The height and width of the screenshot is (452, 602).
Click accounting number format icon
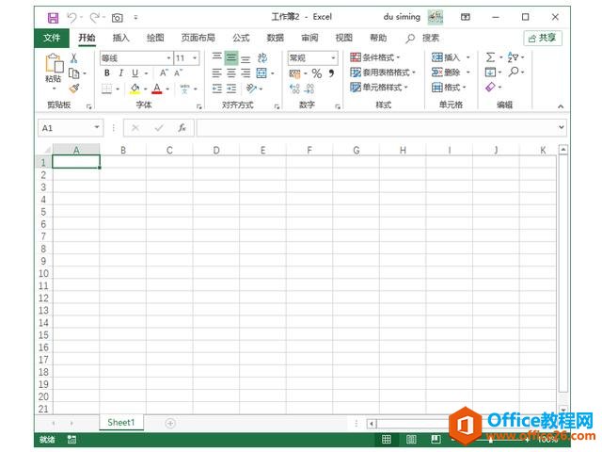tap(294, 73)
